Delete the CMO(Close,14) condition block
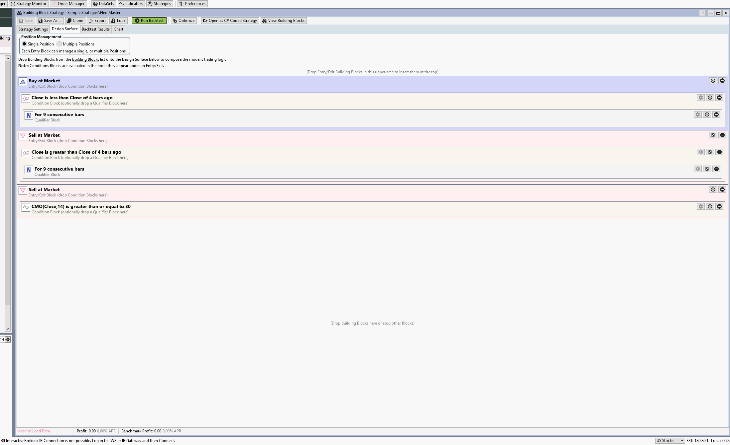This screenshot has height=445, width=730. [719, 206]
